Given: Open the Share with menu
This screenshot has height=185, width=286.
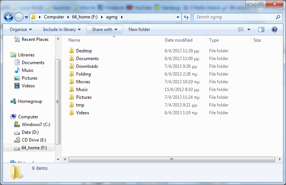Looking at the screenshot, I should coord(105,29).
